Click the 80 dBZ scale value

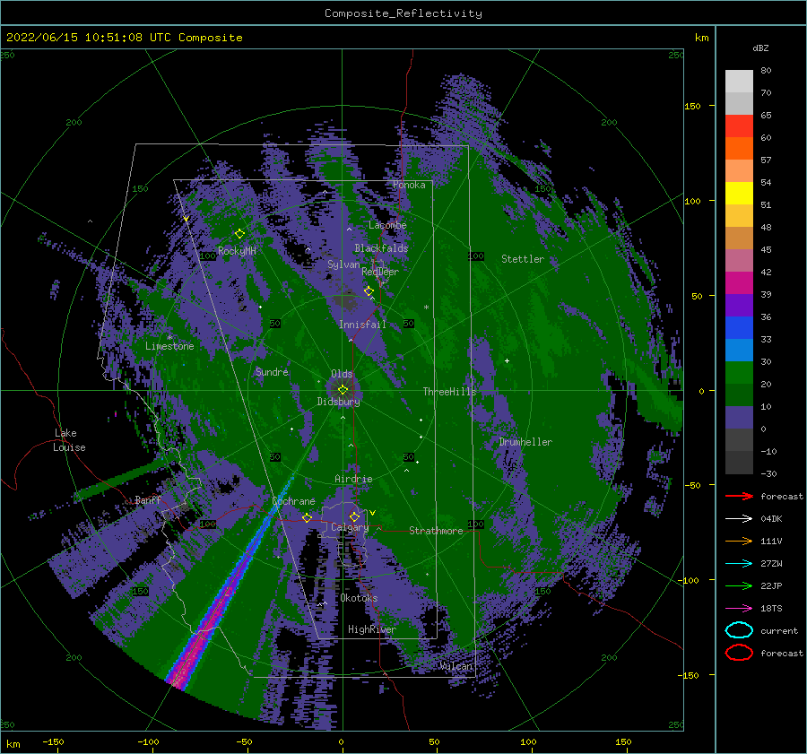click(766, 71)
